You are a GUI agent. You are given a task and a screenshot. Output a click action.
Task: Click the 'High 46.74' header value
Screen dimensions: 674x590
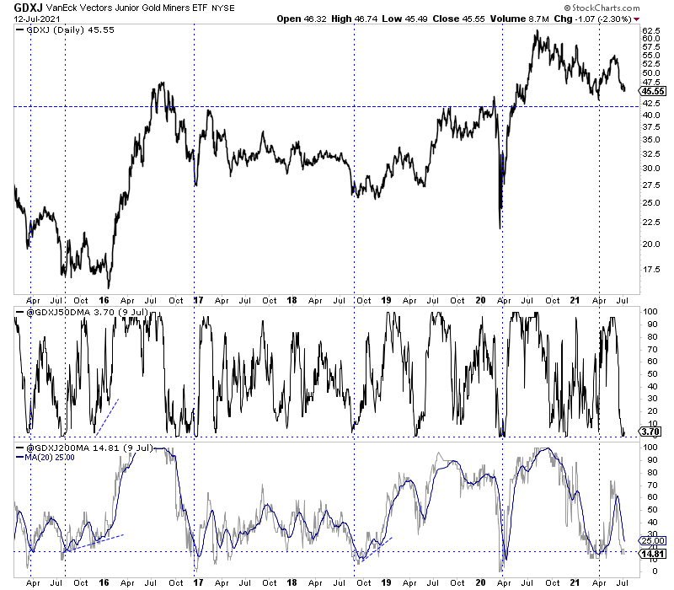tap(355, 19)
